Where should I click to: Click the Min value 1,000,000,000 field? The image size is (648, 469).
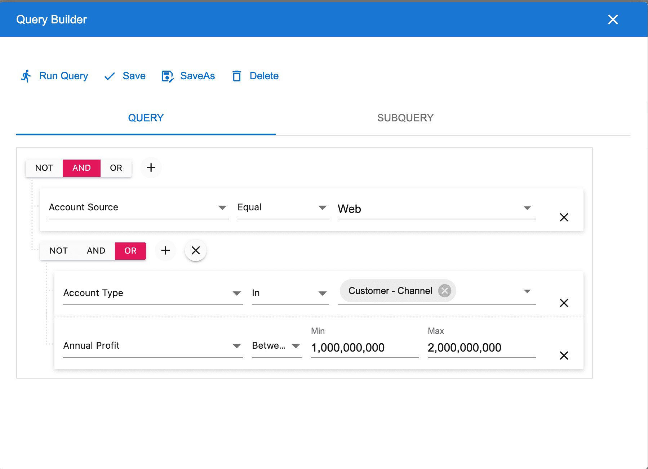coord(365,348)
